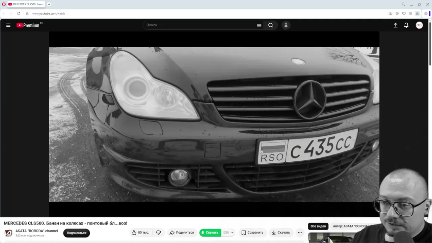Click the 3,62 млн подписчиков text
This screenshot has height=243, width=432.
click(30, 236)
